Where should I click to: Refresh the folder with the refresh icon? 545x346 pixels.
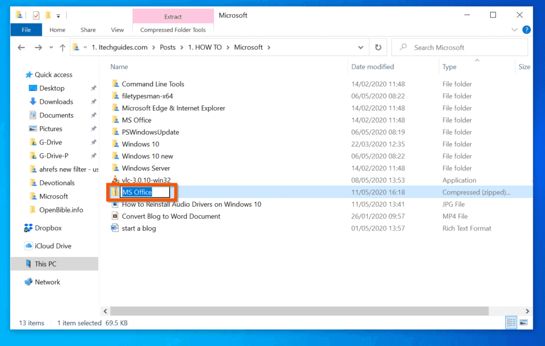(378, 47)
